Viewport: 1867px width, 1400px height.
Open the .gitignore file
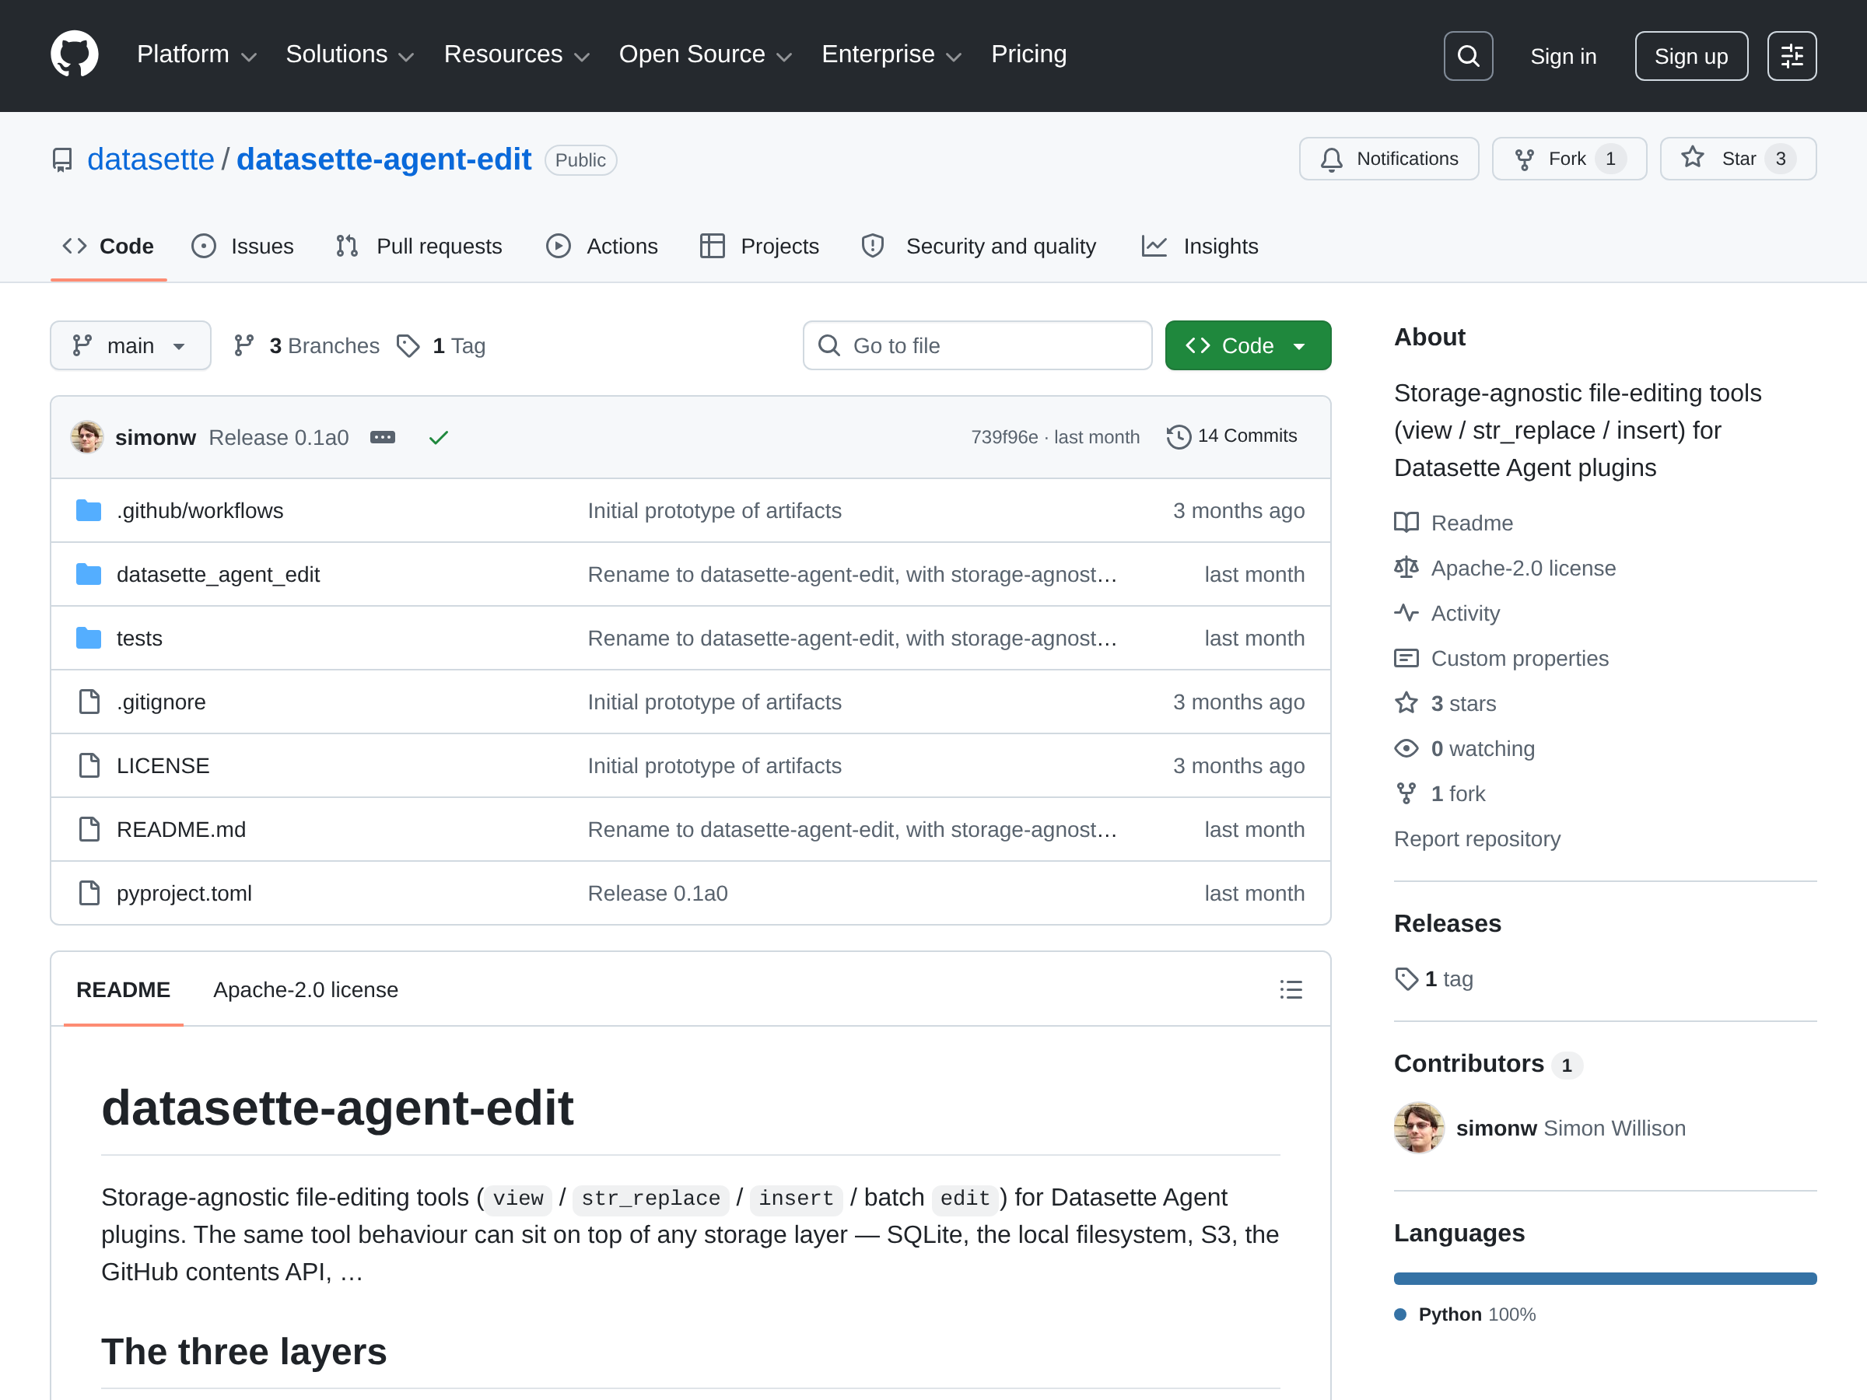(x=161, y=702)
